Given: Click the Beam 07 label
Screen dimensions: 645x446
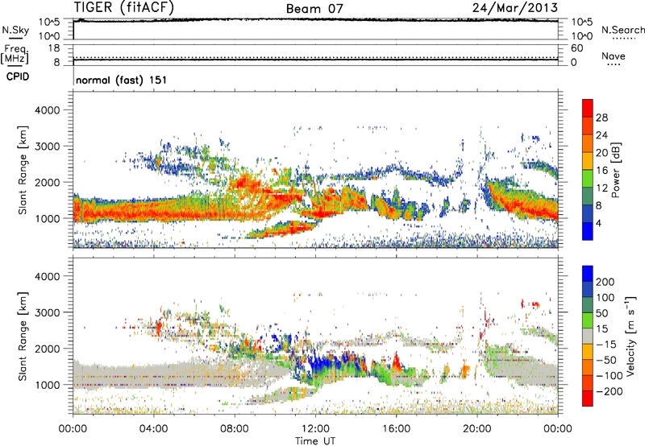Looking at the screenshot, I should (x=314, y=9).
